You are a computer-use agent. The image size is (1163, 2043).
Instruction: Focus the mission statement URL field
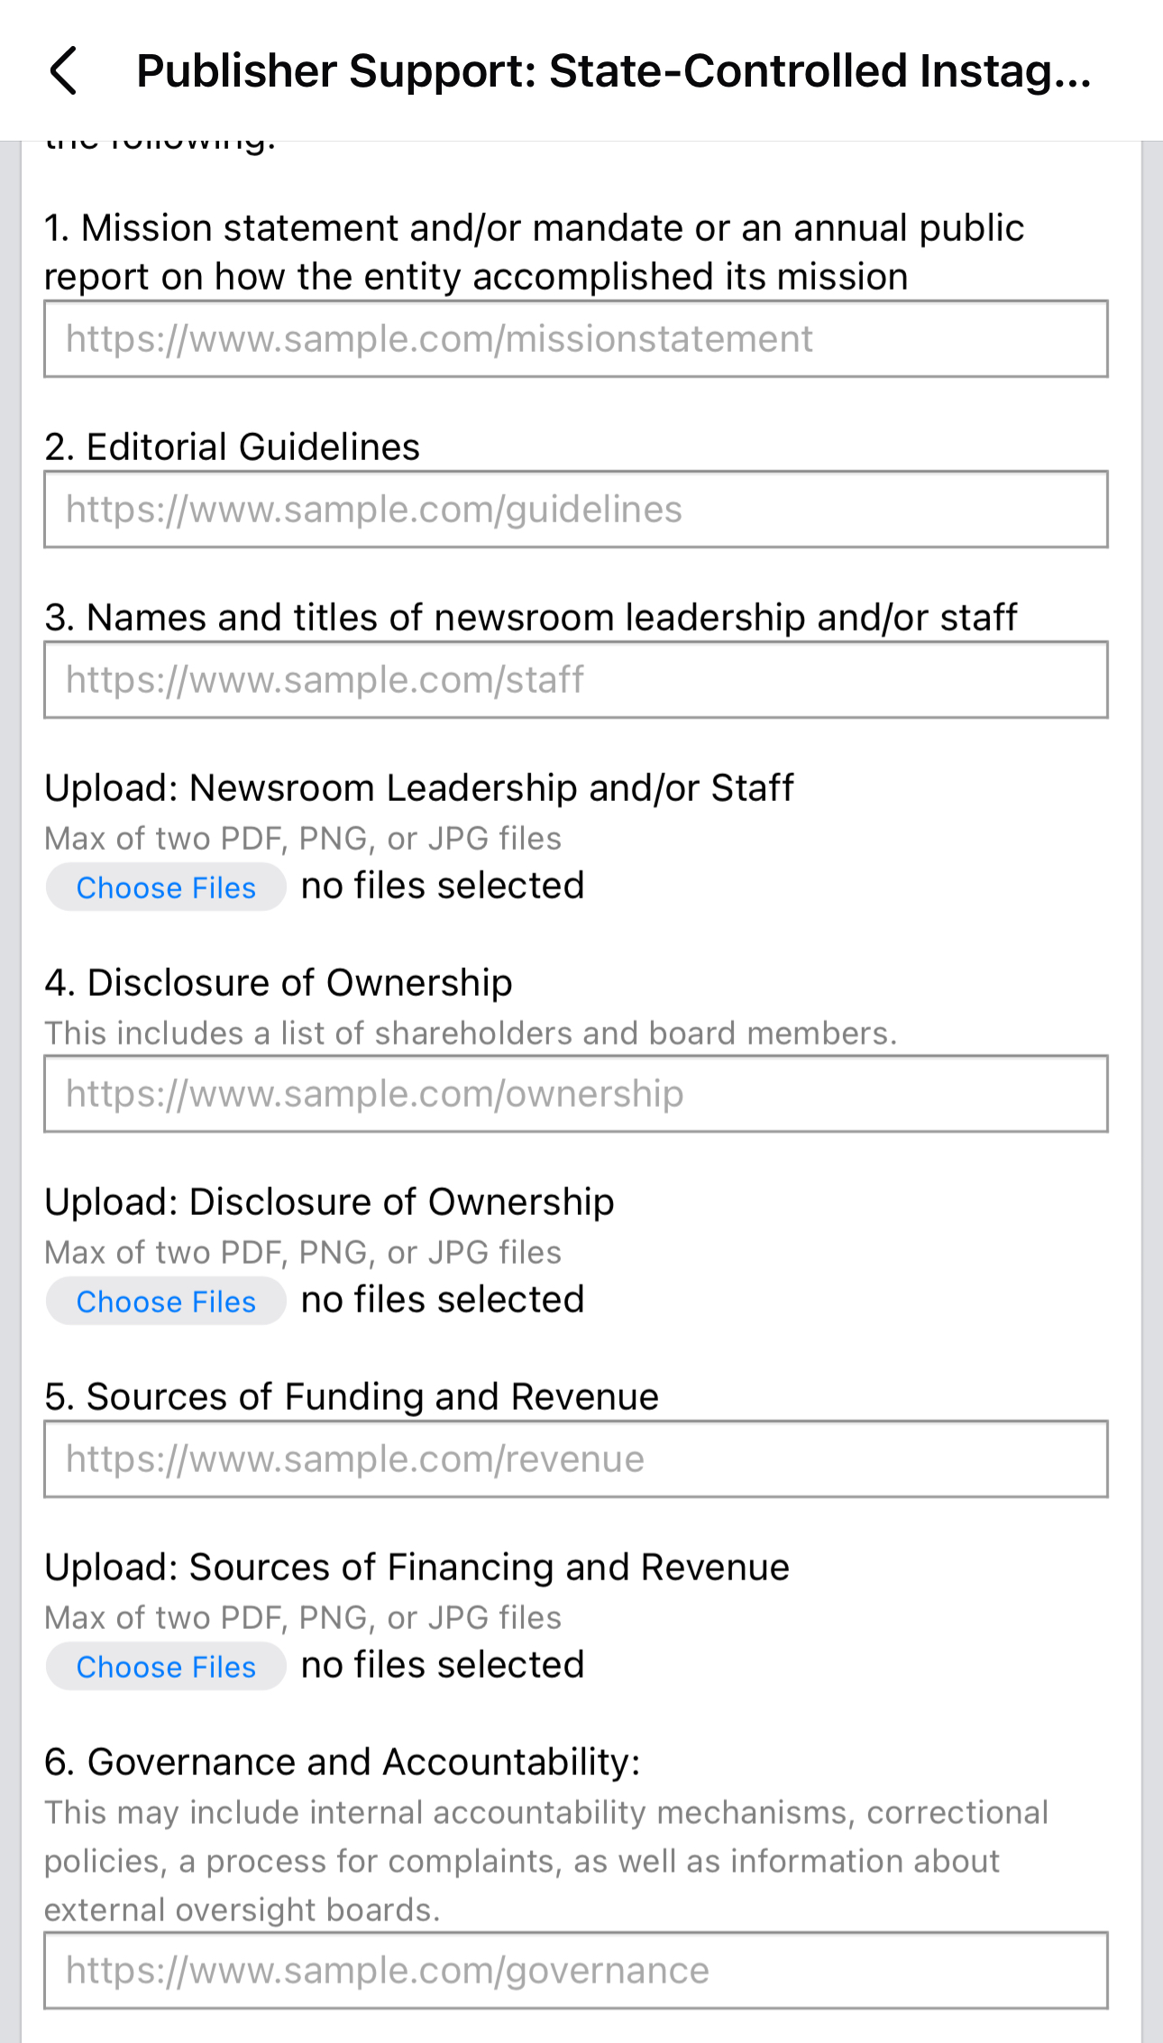coord(575,339)
